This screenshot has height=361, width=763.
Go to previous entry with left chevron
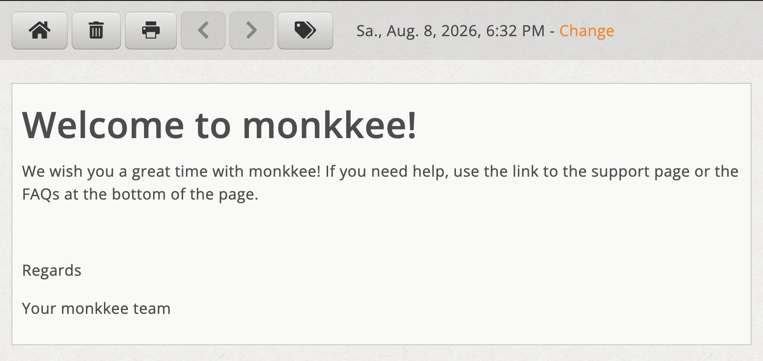point(203,30)
